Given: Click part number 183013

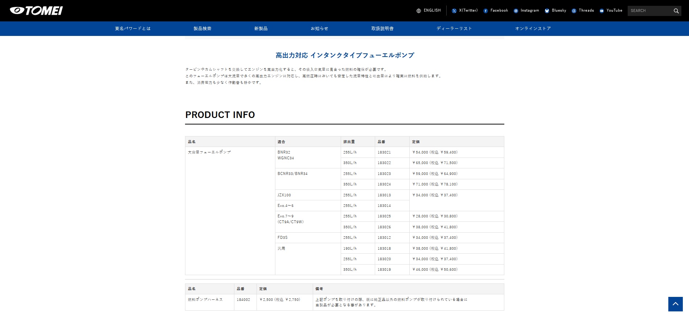Looking at the screenshot, I should [x=384, y=195].
